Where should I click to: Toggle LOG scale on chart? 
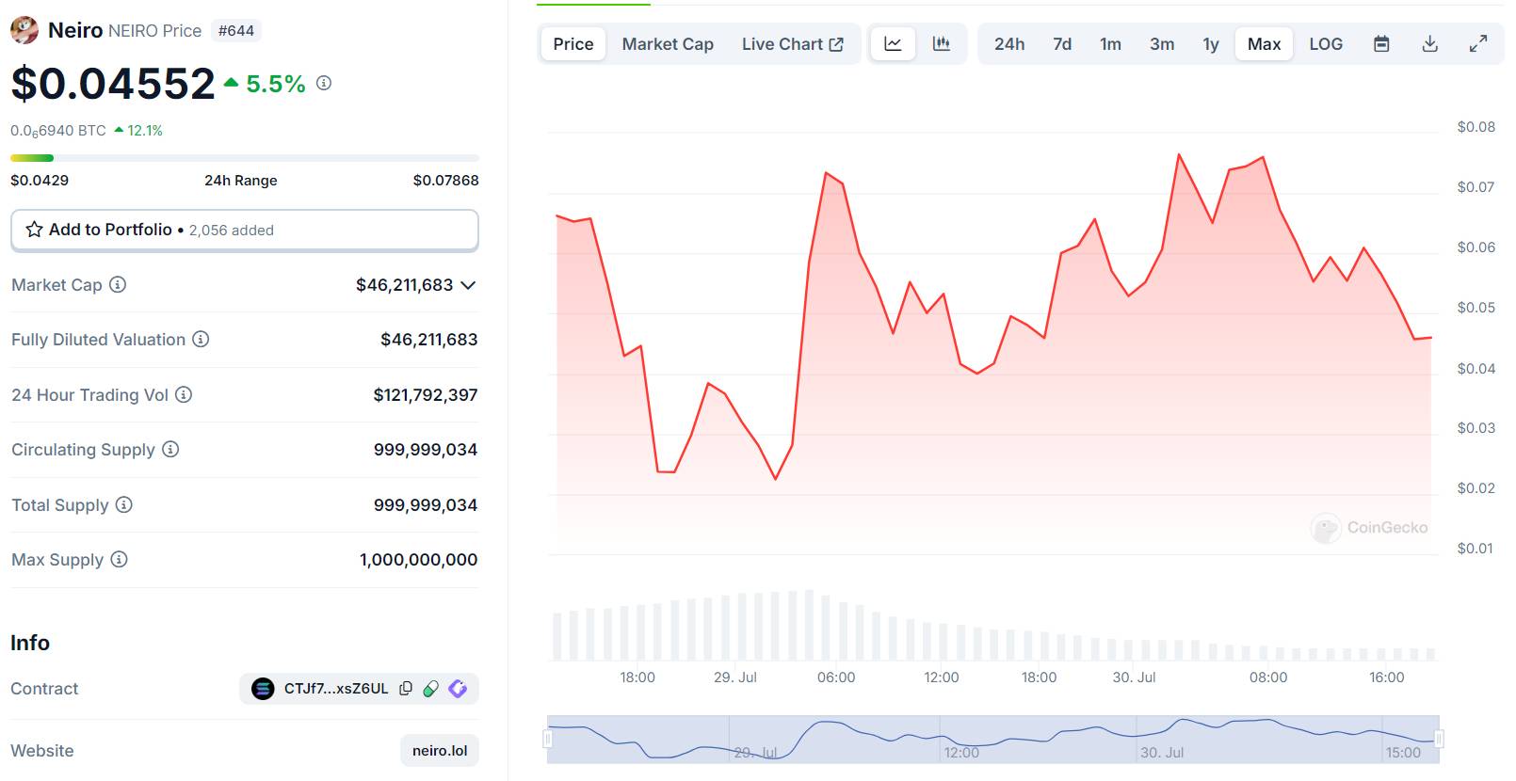tap(1326, 44)
